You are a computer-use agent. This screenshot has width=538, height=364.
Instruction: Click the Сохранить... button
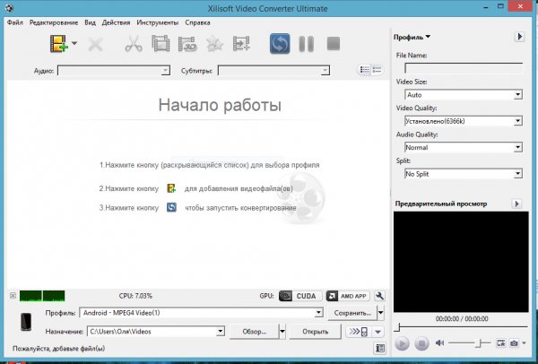(352, 313)
